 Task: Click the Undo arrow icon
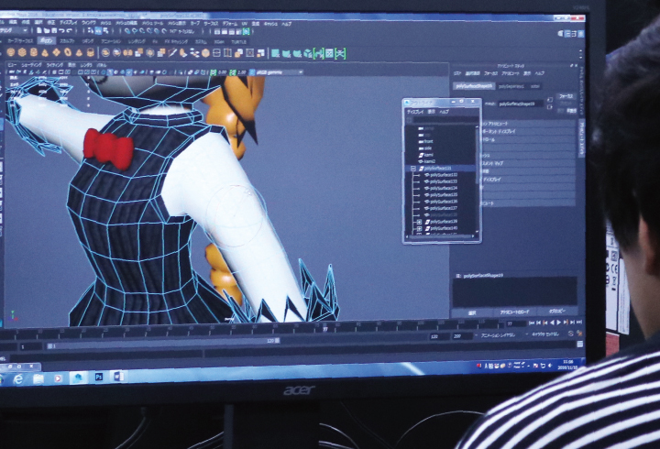point(61,31)
